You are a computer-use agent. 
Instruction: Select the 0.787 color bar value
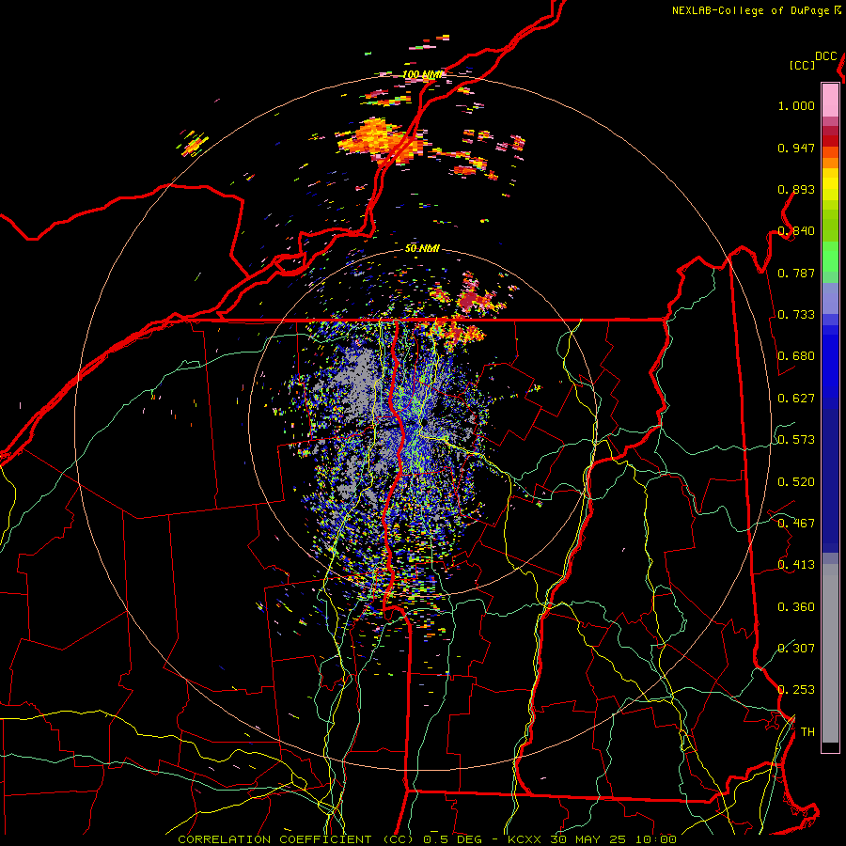click(x=796, y=273)
